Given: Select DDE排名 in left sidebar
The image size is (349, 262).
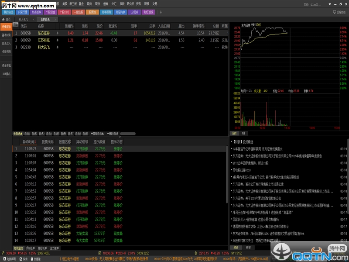Looking at the screenshot, I should (x=6, y=74).
